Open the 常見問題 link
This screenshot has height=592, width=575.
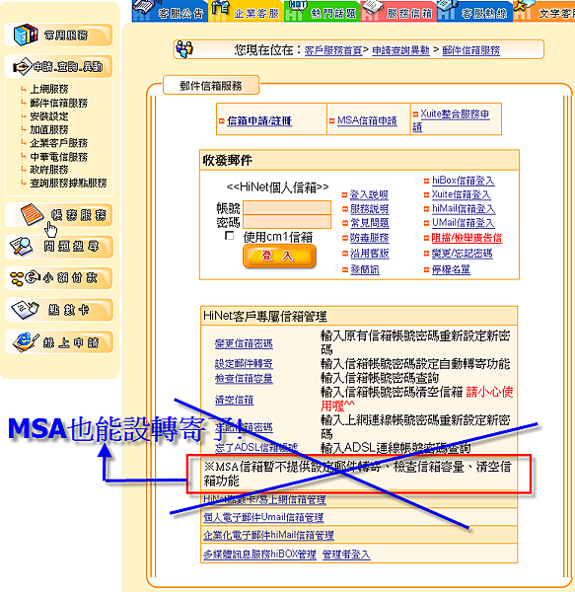[x=370, y=223]
